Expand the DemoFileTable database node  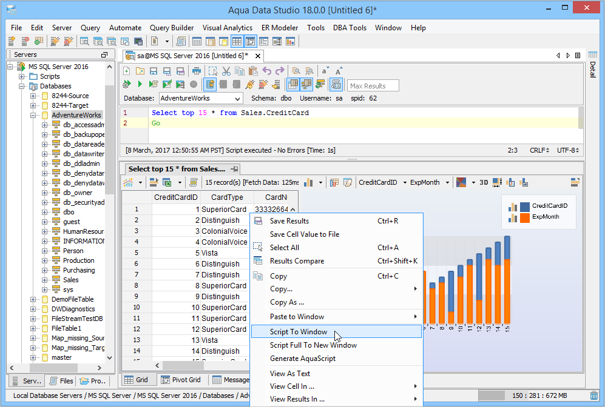click(33, 299)
